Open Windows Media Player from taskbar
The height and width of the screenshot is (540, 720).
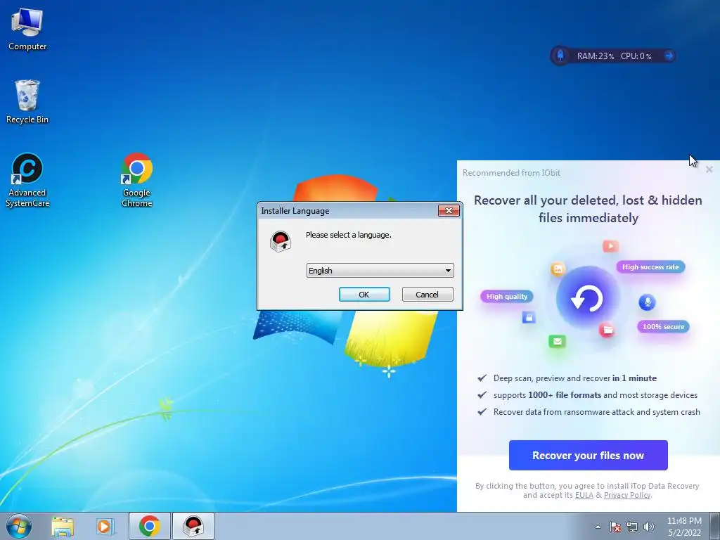(105, 526)
